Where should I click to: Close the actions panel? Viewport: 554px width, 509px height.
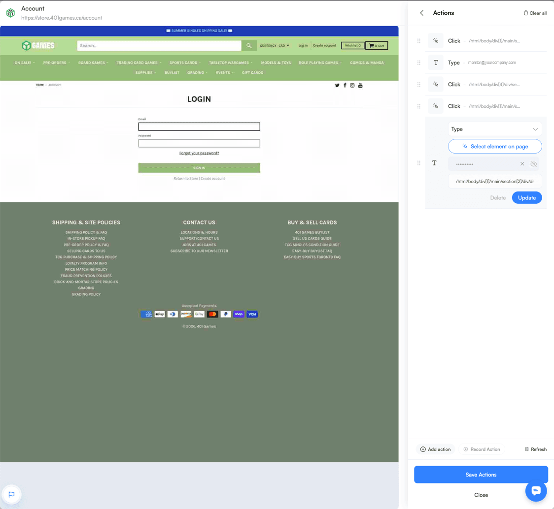[x=481, y=495]
